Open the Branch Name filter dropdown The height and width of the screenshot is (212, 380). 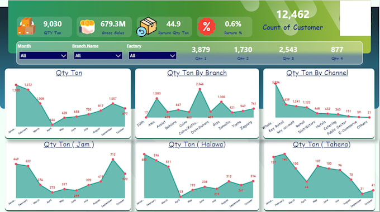click(98, 56)
